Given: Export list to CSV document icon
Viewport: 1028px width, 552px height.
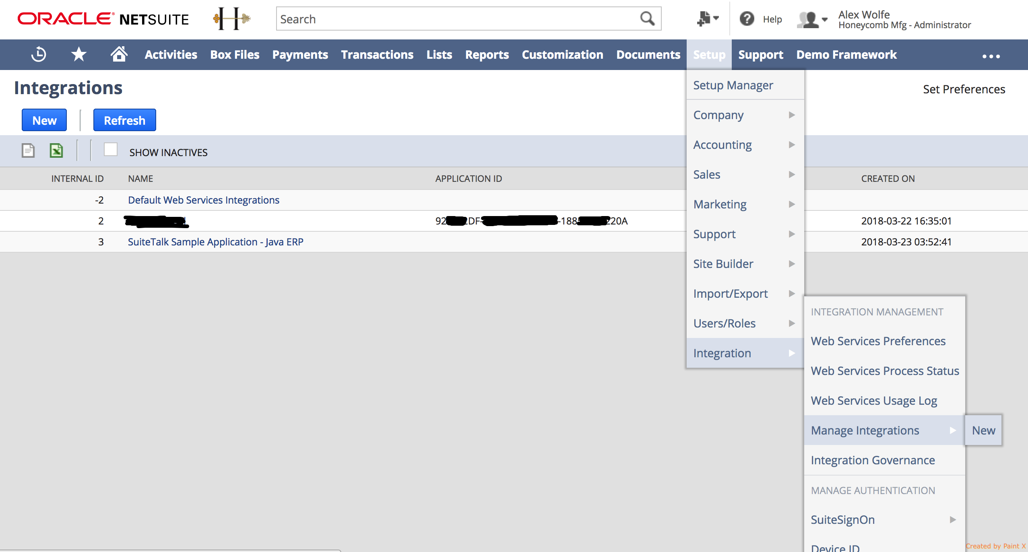Looking at the screenshot, I should tap(28, 151).
